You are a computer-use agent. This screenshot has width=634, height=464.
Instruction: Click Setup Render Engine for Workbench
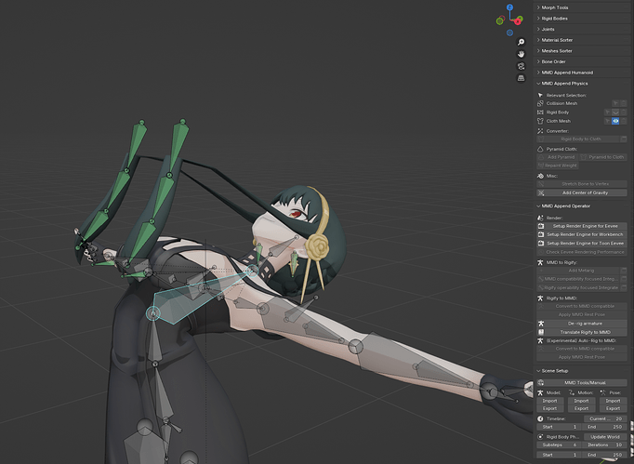click(x=582, y=234)
